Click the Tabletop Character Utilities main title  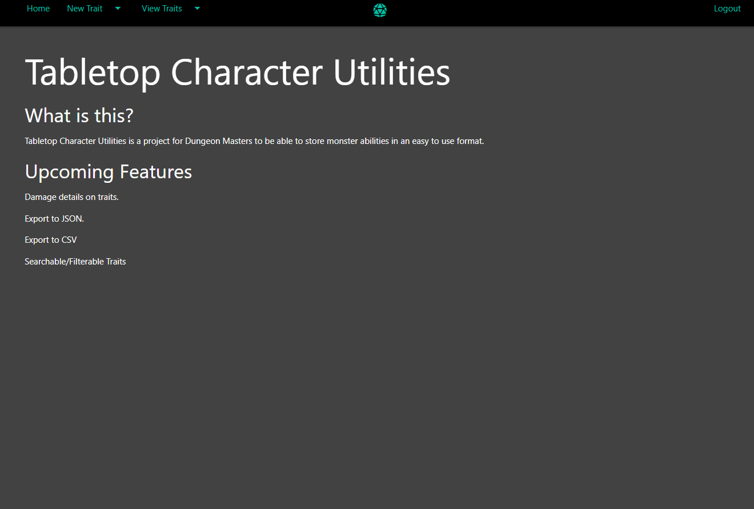coord(237,73)
